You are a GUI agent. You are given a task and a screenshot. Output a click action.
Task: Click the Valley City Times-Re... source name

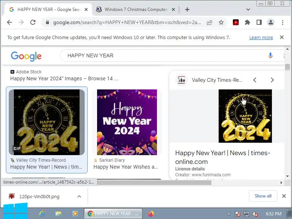coord(217,80)
